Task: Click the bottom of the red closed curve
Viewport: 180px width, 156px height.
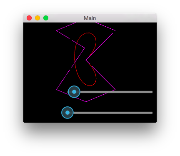Action: 90,86
